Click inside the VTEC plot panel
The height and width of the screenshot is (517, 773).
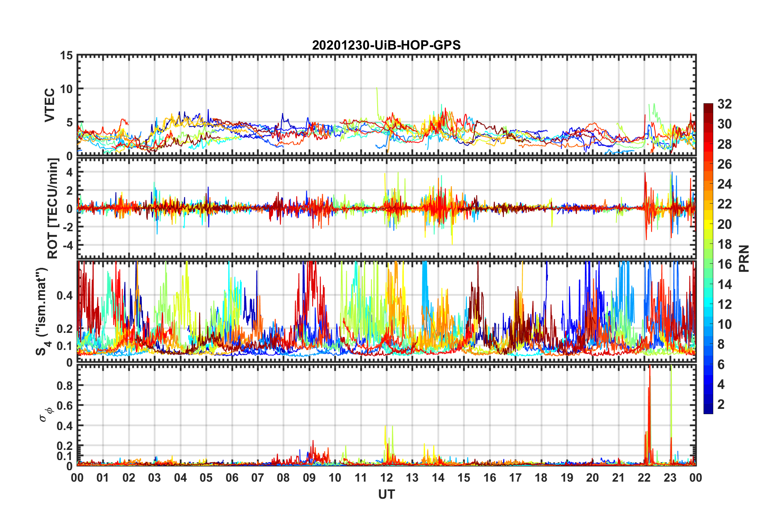[x=386, y=105]
